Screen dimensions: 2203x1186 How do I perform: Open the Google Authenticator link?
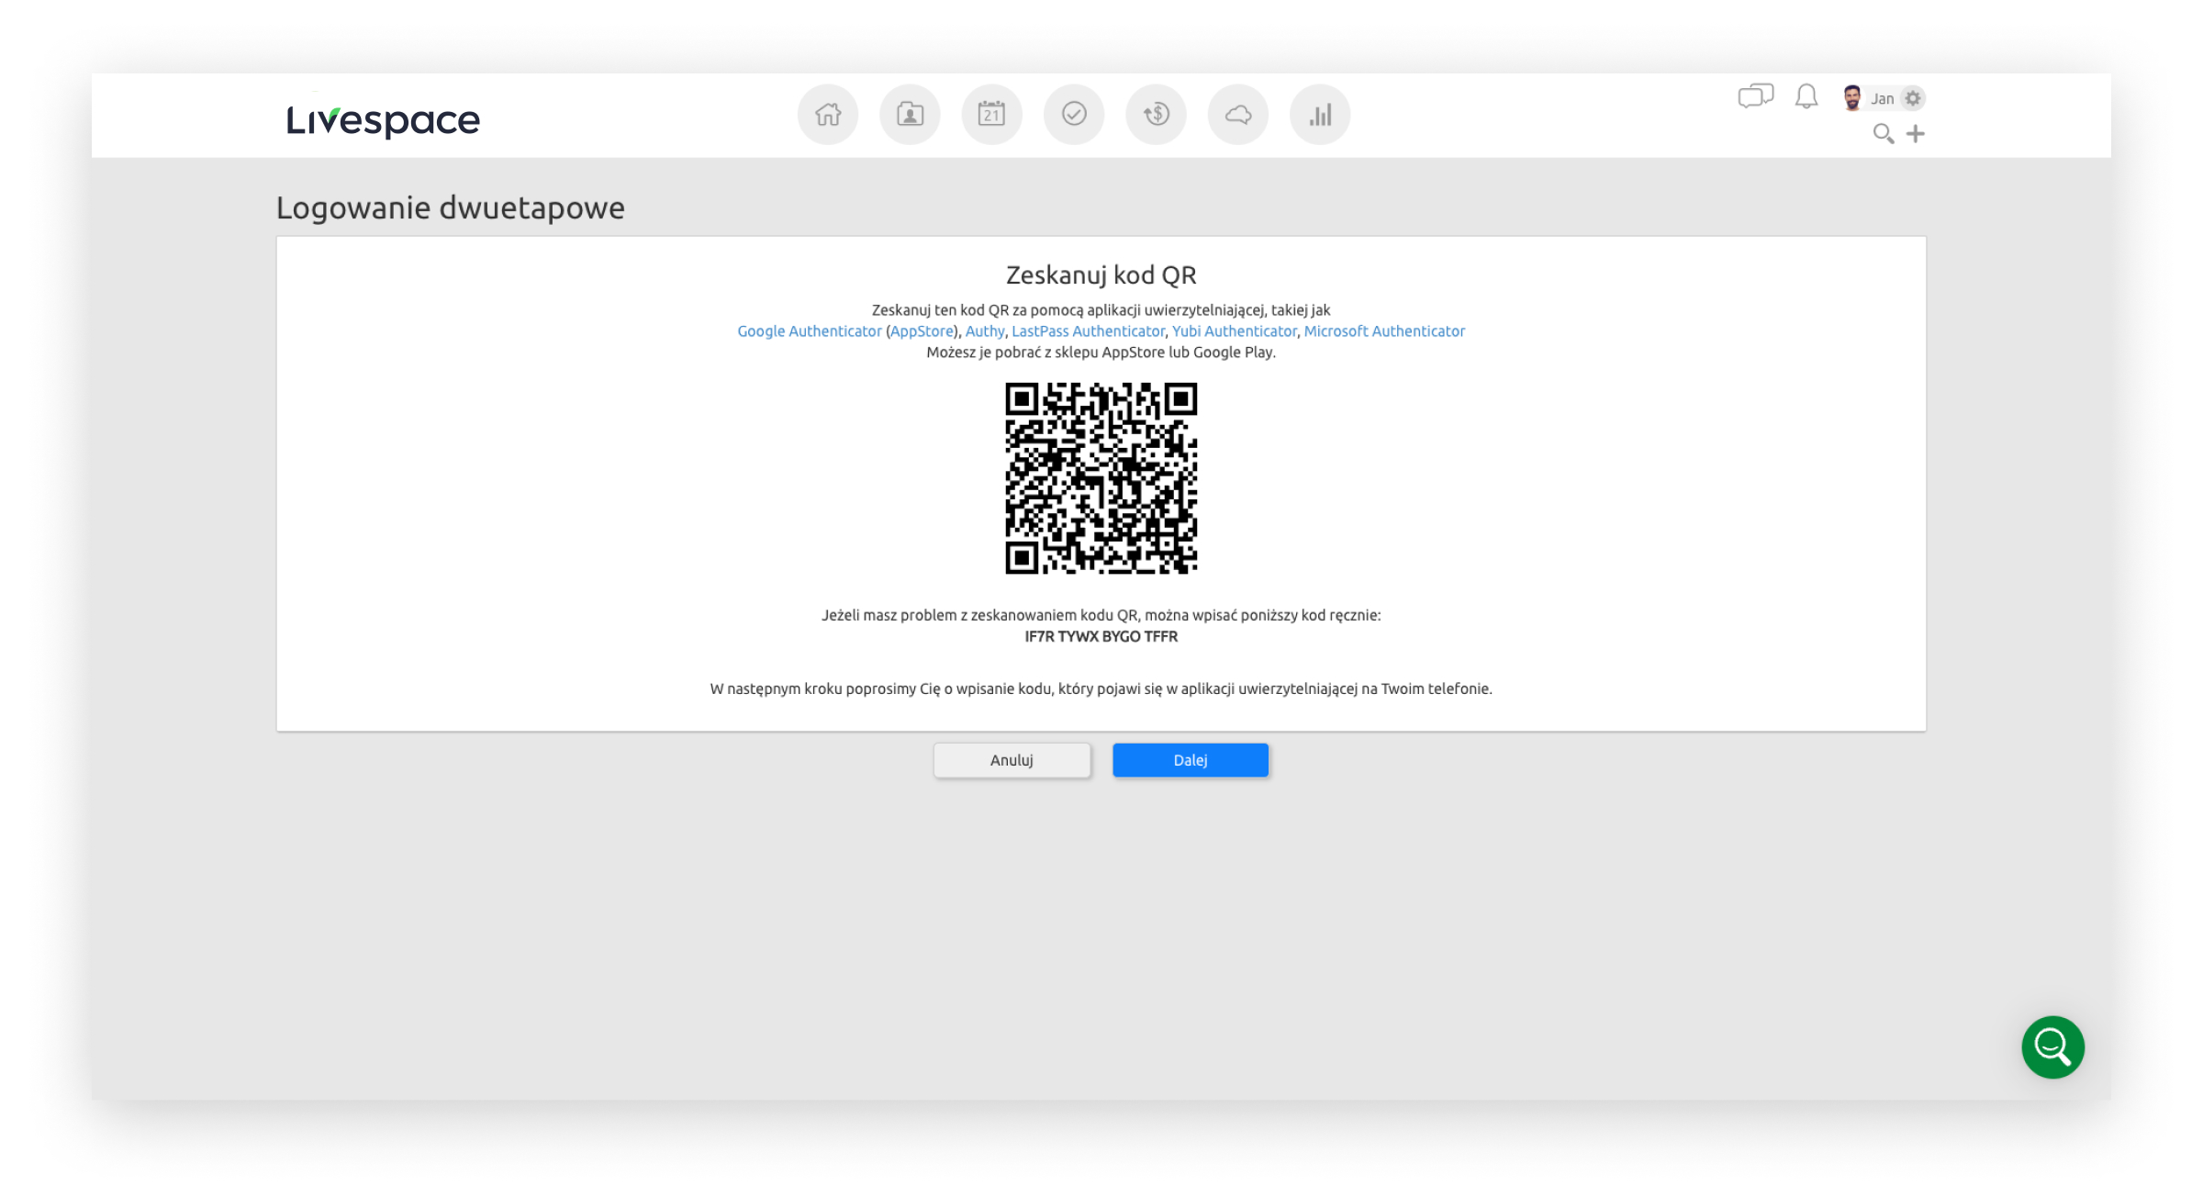810,331
